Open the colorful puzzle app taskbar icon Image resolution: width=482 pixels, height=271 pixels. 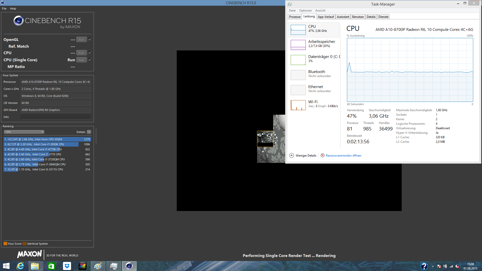[82, 266]
